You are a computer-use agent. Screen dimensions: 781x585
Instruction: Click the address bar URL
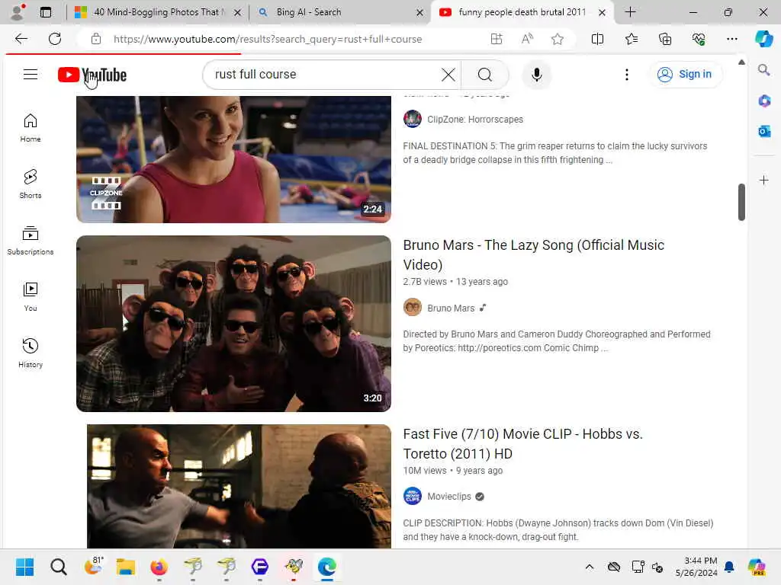point(268,39)
